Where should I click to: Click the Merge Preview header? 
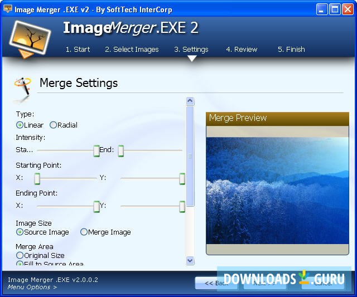277,119
